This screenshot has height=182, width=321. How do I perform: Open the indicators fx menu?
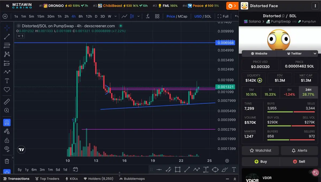(x=148, y=16)
